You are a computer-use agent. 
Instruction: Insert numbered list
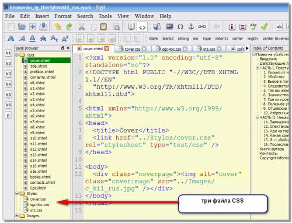(138, 39)
